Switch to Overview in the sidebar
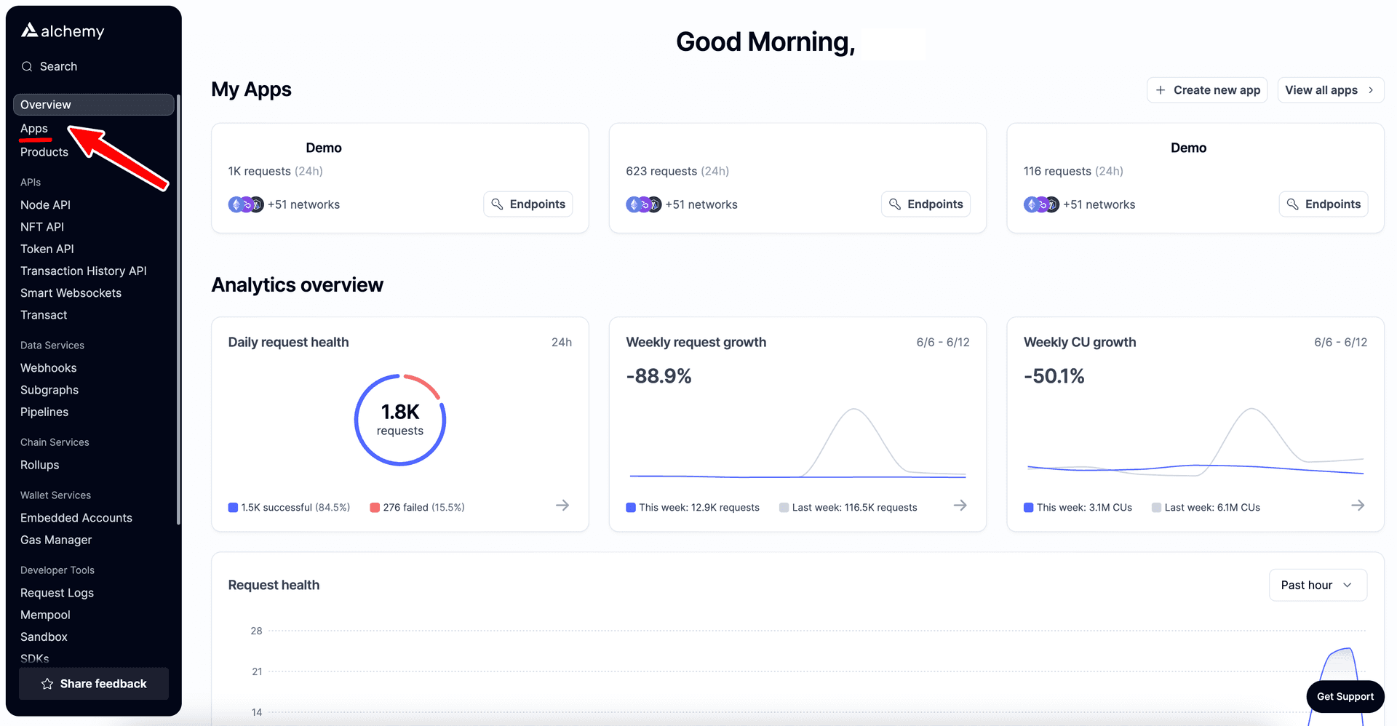This screenshot has width=1397, height=726. [x=45, y=104]
